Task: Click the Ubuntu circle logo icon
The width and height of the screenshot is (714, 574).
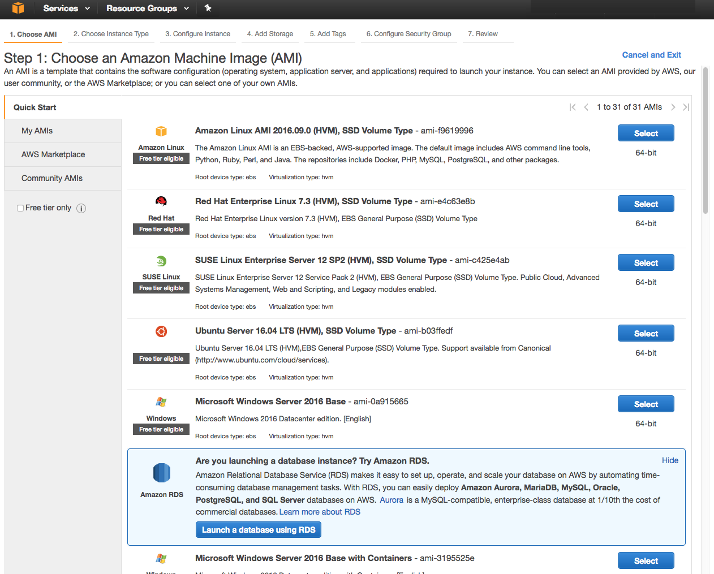Action: [161, 331]
